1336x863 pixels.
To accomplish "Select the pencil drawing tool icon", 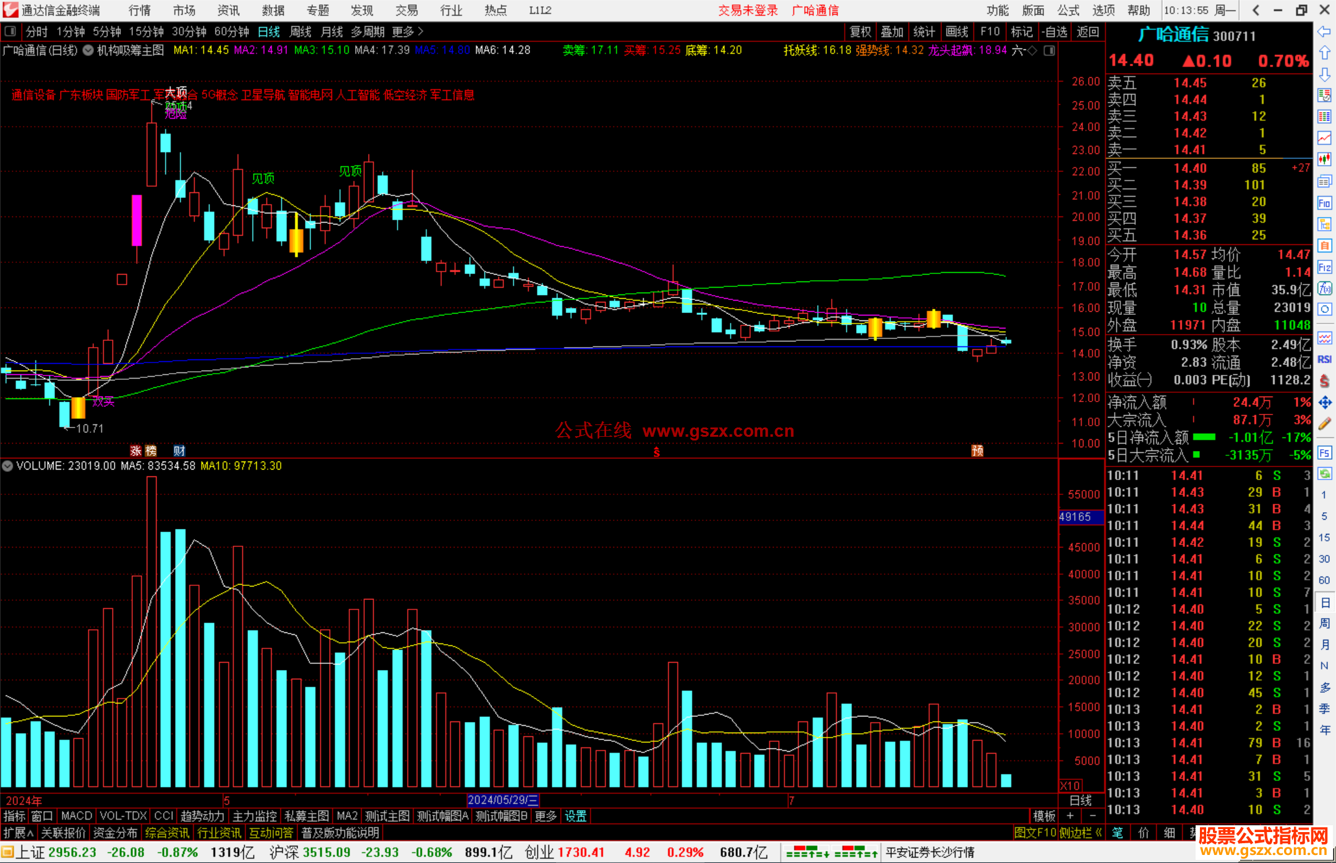I will [x=1324, y=424].
